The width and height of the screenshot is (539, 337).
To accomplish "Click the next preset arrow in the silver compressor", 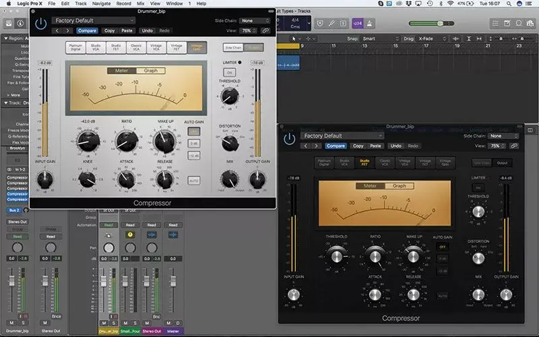I will (x=68, y=30).
